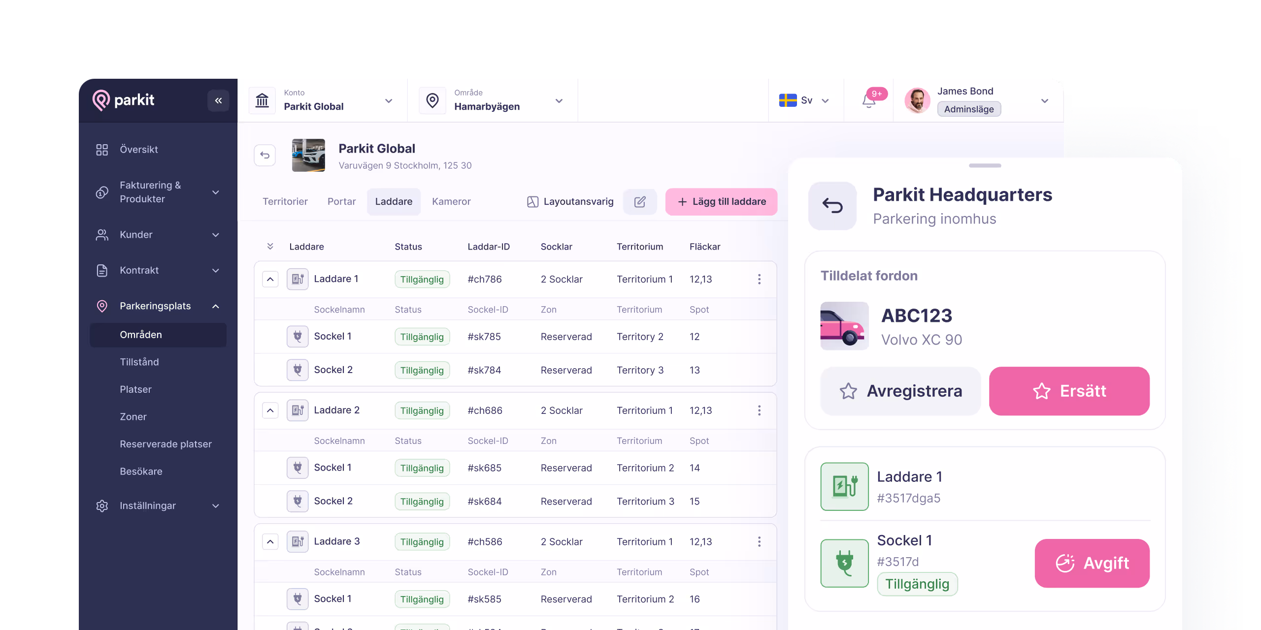1261x630 pixels.
Task: Click back arrow next to Parkit Global
Action: click(265, 156)
